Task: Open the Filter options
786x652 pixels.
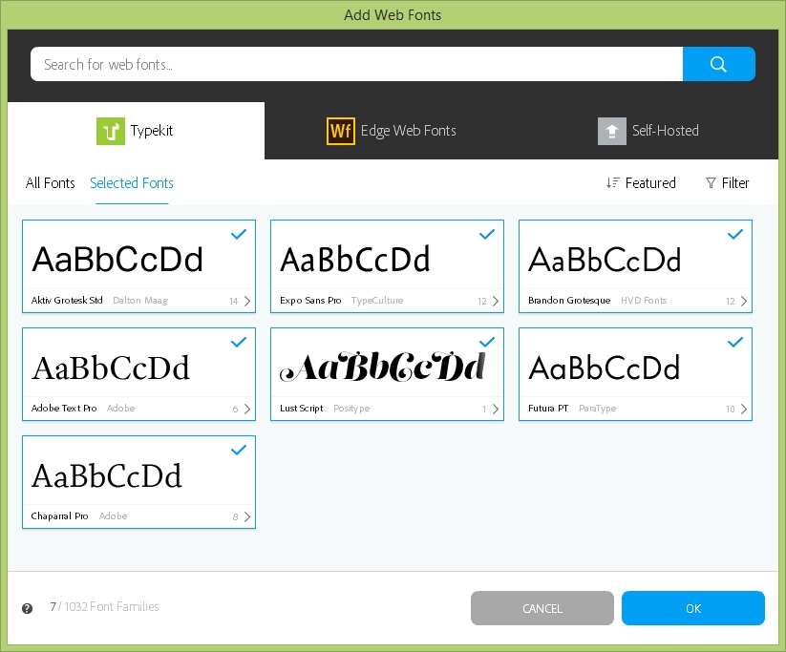Action: click(x=728, y=183)
